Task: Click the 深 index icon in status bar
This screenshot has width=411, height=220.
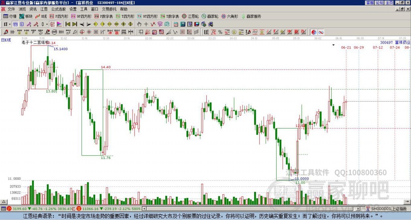Action: (79, 209)
